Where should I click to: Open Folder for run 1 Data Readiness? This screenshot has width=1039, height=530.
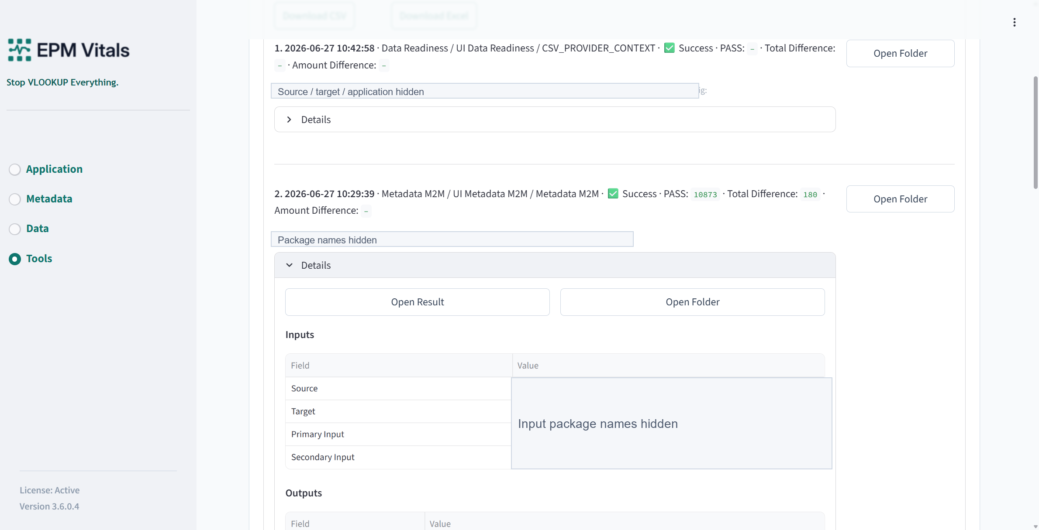(x=900, y=53)
